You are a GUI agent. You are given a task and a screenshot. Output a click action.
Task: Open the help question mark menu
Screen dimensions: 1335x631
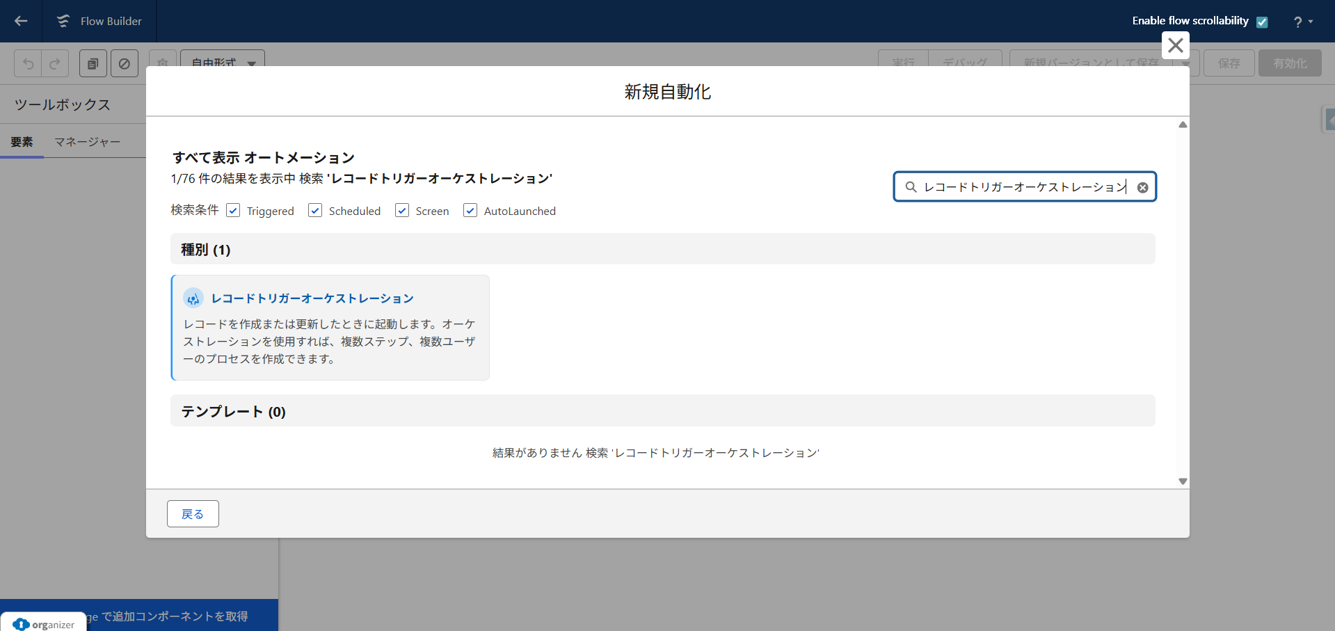[1302, 22]
